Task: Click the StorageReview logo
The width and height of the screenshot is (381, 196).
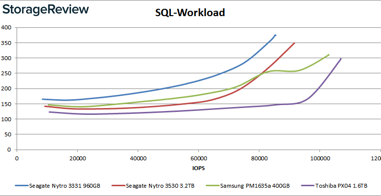Action: coord(46,10)
